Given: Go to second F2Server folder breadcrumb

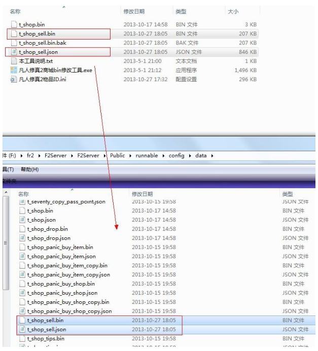Looking at the screenshot, I should tap(88, 156).
